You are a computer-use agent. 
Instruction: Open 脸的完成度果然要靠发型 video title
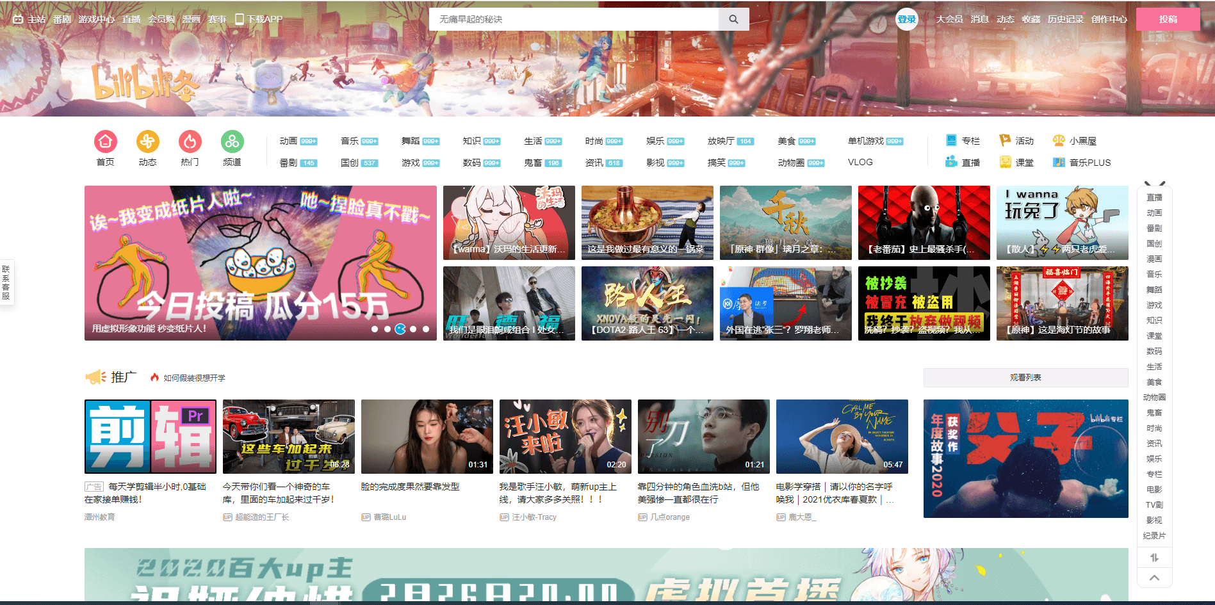tap(411, 487)
